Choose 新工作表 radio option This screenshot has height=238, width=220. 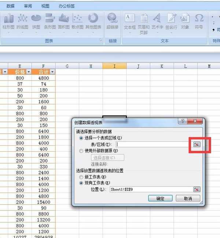click(x=81, y=177)
